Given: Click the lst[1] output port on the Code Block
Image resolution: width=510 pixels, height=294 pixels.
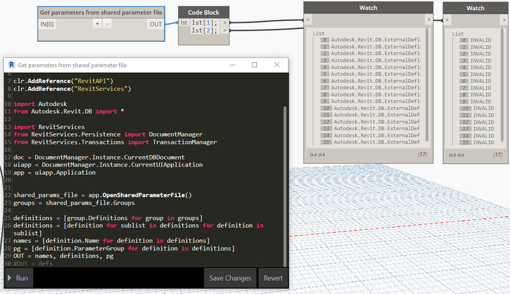Looking at the screenshot, I should pyautogui.click(x=225, y=22).
